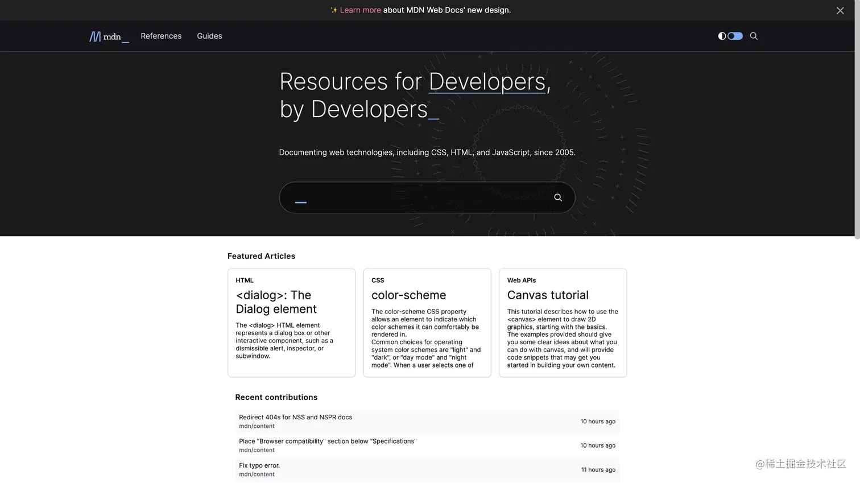This screenshot has width=860, height=483.
Task: Click the search icon inside the hero search box
Action: click(558, 197)
